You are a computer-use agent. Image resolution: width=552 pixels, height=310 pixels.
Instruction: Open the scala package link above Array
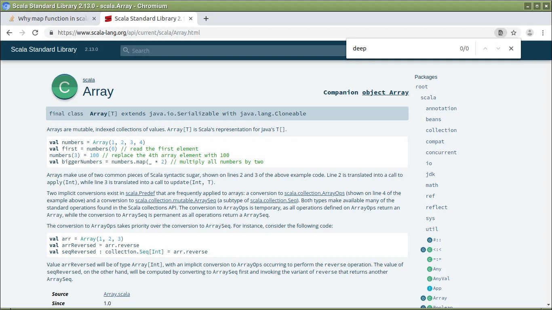[x=89, y=80]
